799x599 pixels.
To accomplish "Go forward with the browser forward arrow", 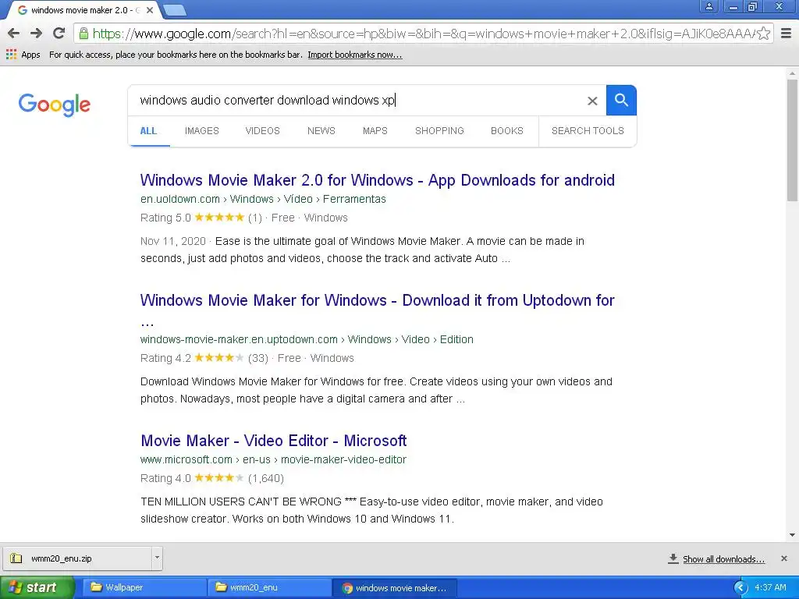I will pos(36,34).
